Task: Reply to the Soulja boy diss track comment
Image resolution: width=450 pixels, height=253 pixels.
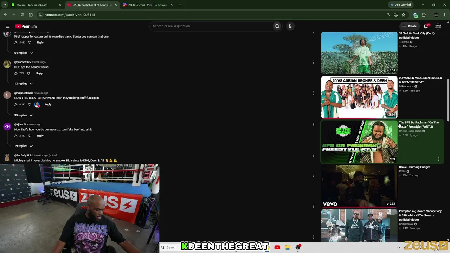Action: (x=40, y=43)
